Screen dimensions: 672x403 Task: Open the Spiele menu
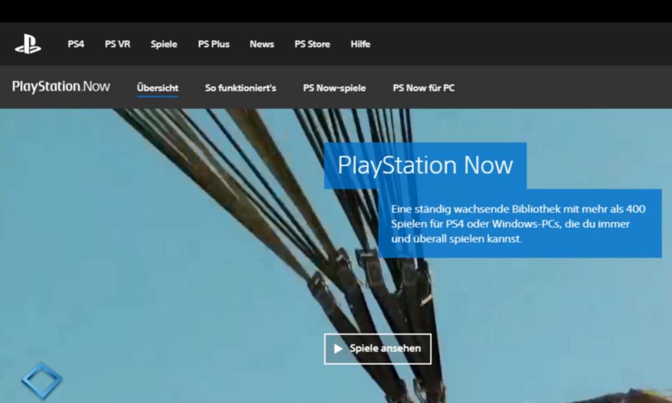coord(164,44)
